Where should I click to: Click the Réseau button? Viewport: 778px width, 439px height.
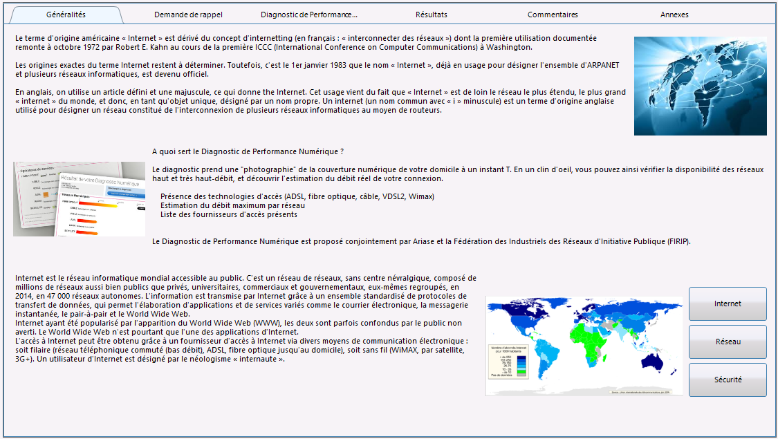(728, 342)
